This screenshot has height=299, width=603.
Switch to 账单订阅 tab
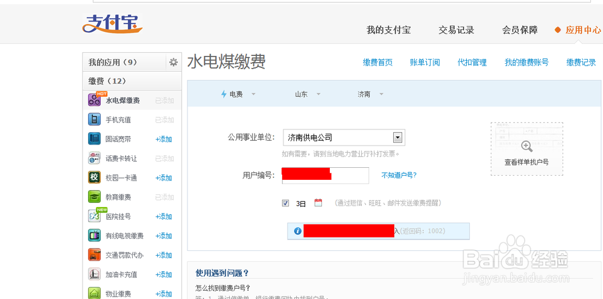425,63
